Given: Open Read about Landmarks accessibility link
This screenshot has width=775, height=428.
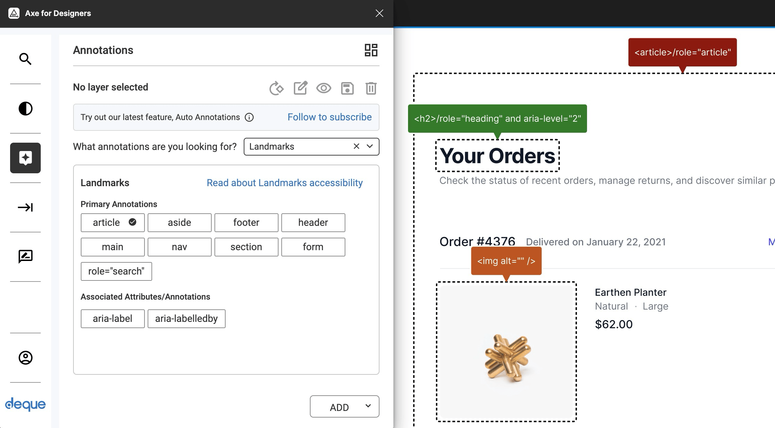Looking at the screenshot, I should pyautogui.click(x=284, y=183).
